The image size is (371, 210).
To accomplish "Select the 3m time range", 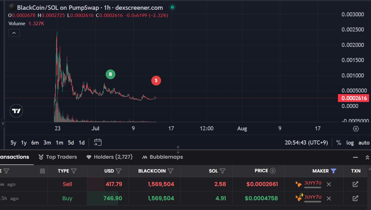I will click(x=47, y=143).
